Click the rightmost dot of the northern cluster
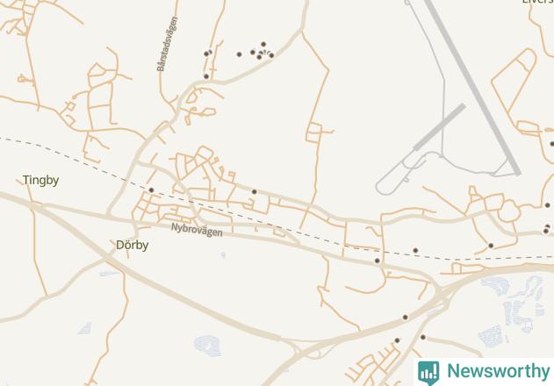This screenshot has width=554, height=386. click(271, 55)
